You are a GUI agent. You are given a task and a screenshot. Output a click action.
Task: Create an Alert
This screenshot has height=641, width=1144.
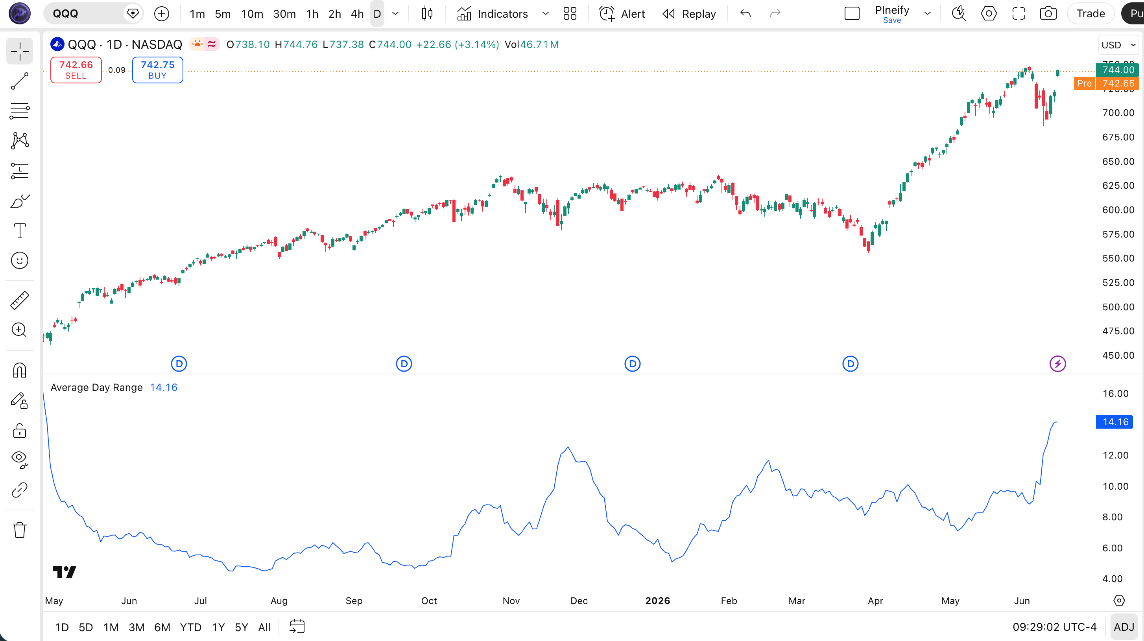point(622,14)
